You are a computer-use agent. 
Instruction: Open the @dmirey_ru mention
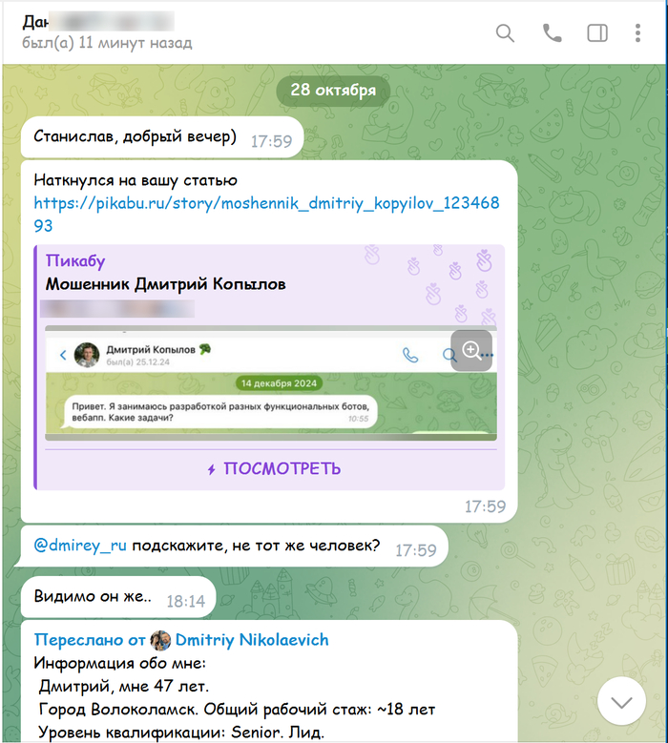click(80, 546)
